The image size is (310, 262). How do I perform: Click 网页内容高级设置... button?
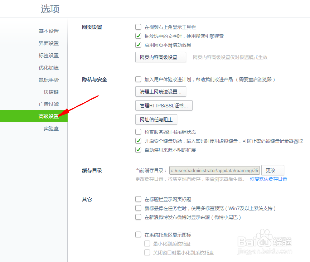pos(160,57)
